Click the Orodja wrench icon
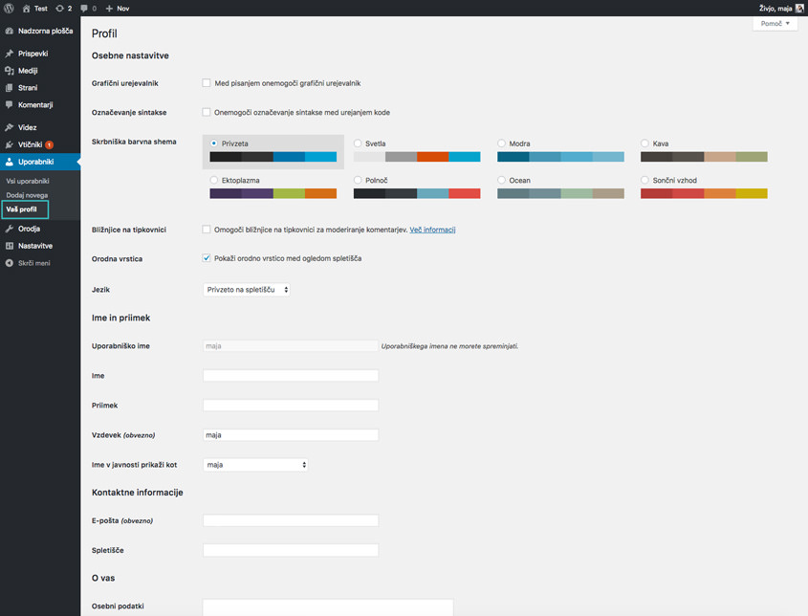This screenshot has height=616, width=808. (9, 229)
